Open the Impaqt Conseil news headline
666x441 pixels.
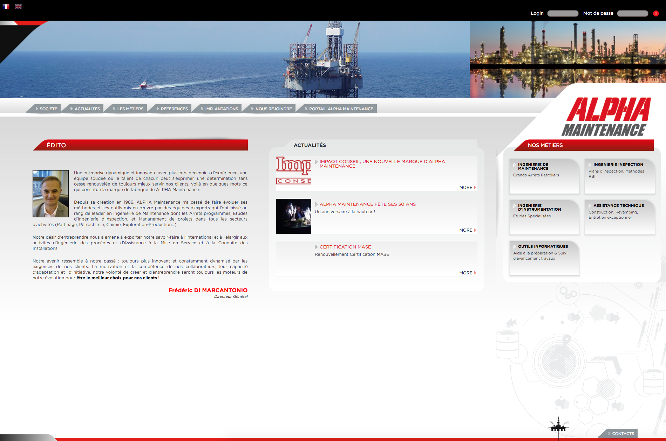382,164
